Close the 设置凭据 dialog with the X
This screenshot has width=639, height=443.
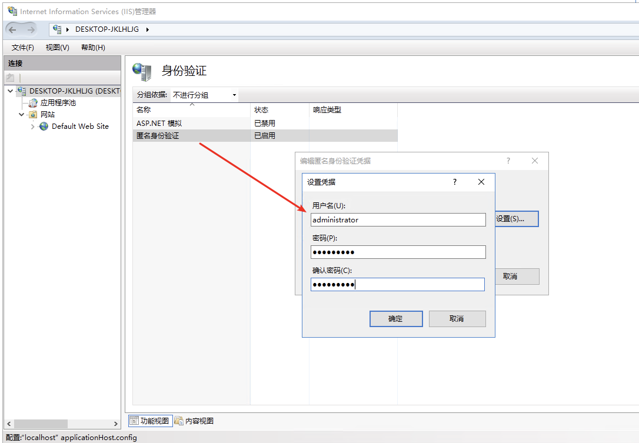coord(481,182)
